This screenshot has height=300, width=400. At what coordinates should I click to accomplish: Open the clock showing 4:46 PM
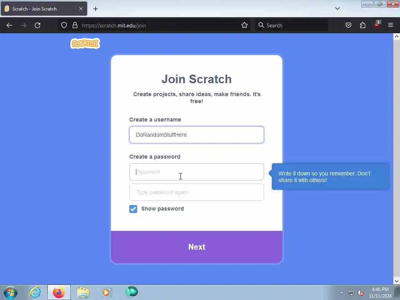coord(380,293)
